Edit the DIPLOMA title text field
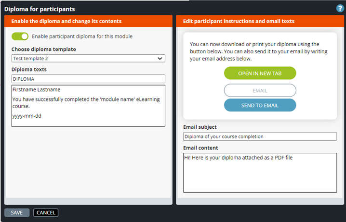 point(88,79)
